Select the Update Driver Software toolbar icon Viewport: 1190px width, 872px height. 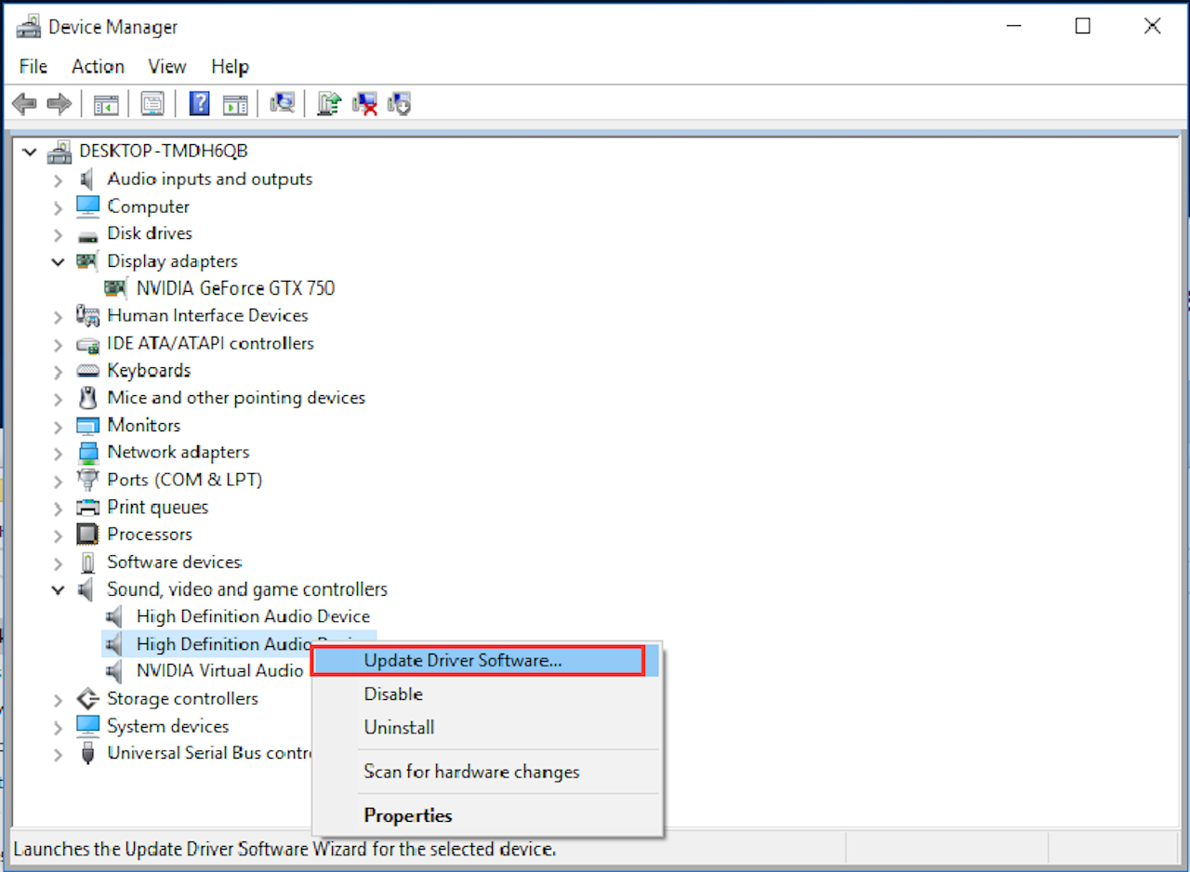(328, 103)
